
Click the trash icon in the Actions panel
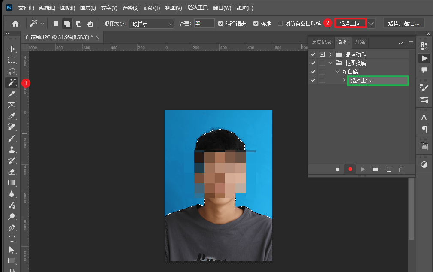[x=401, y=169]
